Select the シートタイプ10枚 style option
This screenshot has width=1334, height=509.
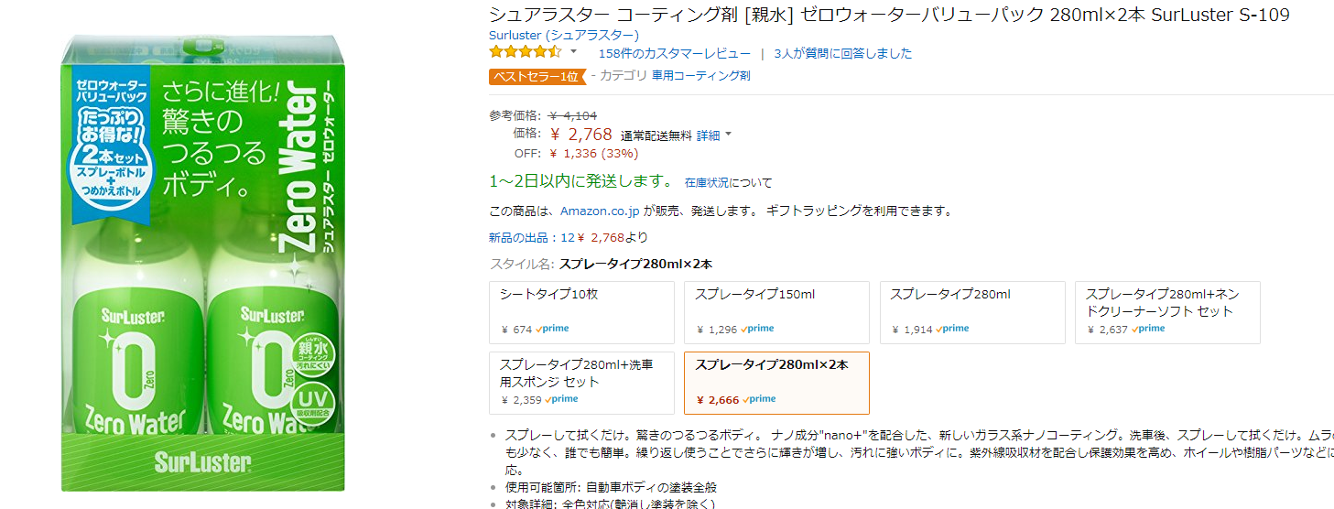pos(582,312)
